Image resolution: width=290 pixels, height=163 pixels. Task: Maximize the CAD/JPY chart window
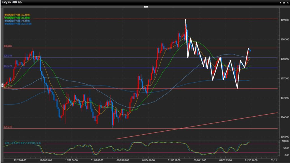[x=284, y=2]
